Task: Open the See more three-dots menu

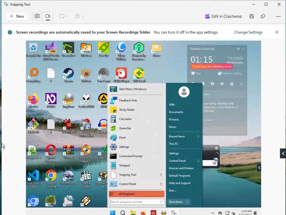Action: tap(278, 16)
